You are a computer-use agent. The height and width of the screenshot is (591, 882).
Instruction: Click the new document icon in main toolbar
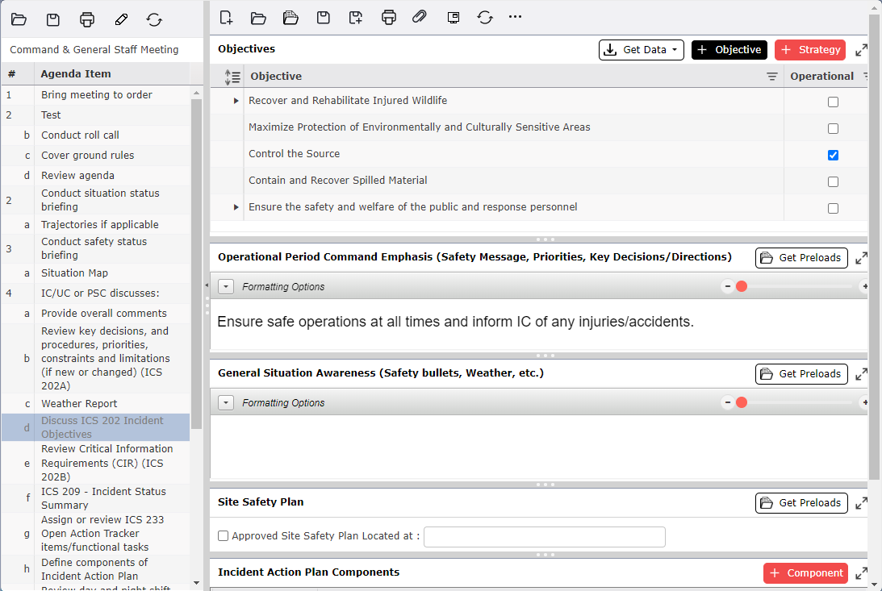click(226, 17)
